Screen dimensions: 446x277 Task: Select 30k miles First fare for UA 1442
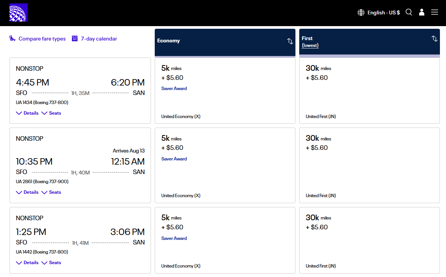click(369, 240)
